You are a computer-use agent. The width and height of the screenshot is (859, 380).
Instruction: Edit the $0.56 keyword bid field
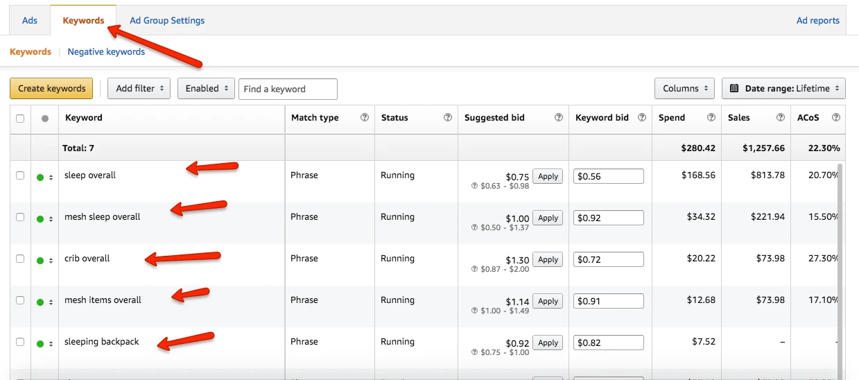tap(609, 176)
